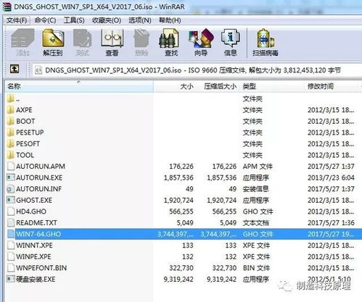Sort the list by the 名称 column header

(79, 86)
